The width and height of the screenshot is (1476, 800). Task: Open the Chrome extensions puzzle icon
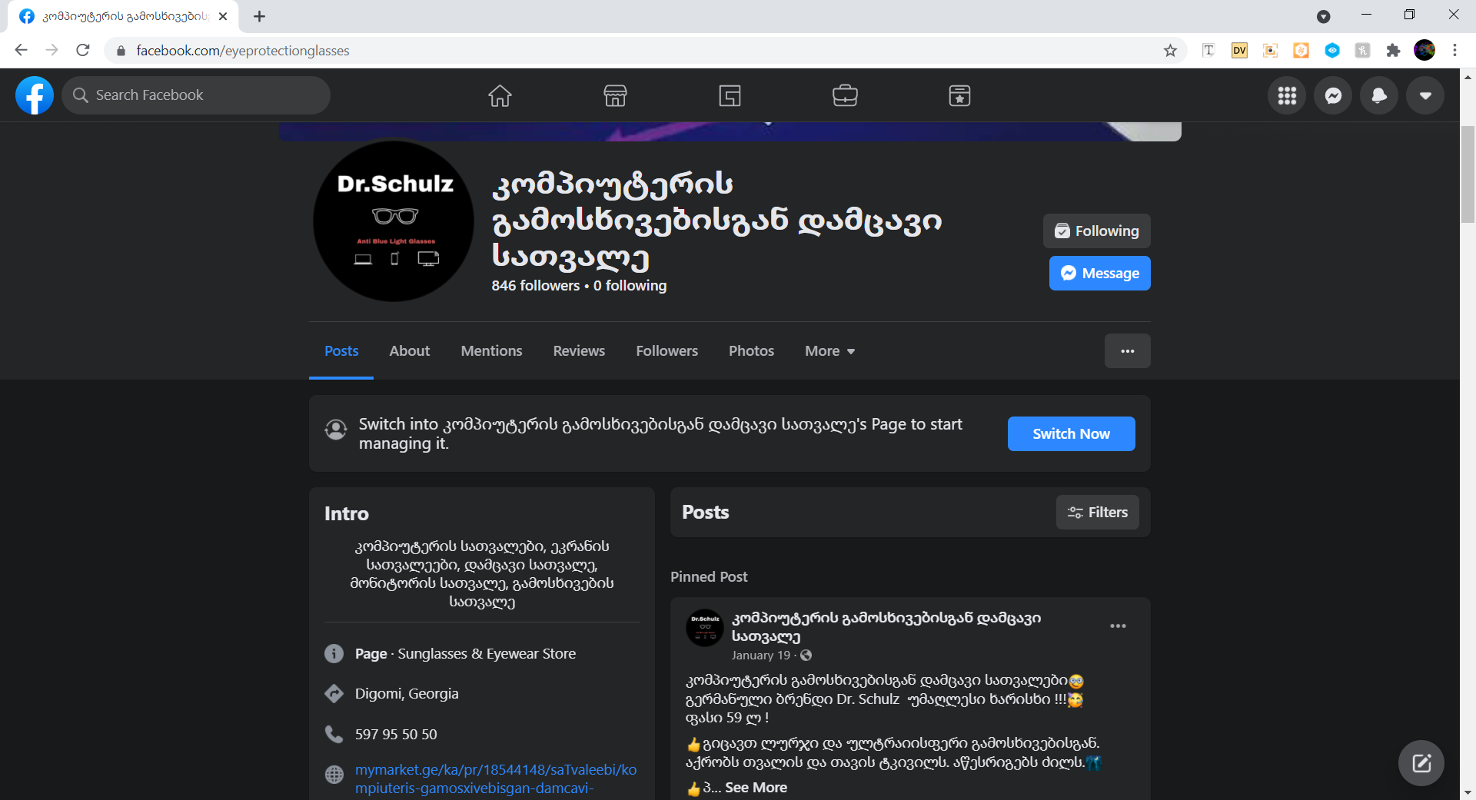[x=1393, y=51]
